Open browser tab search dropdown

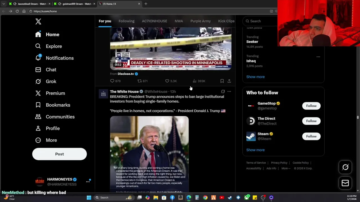4,4
